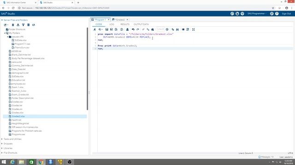Viewport: 295px width, 165px height.
Task: Switch to the CODE tab
Action: point(99,24)
